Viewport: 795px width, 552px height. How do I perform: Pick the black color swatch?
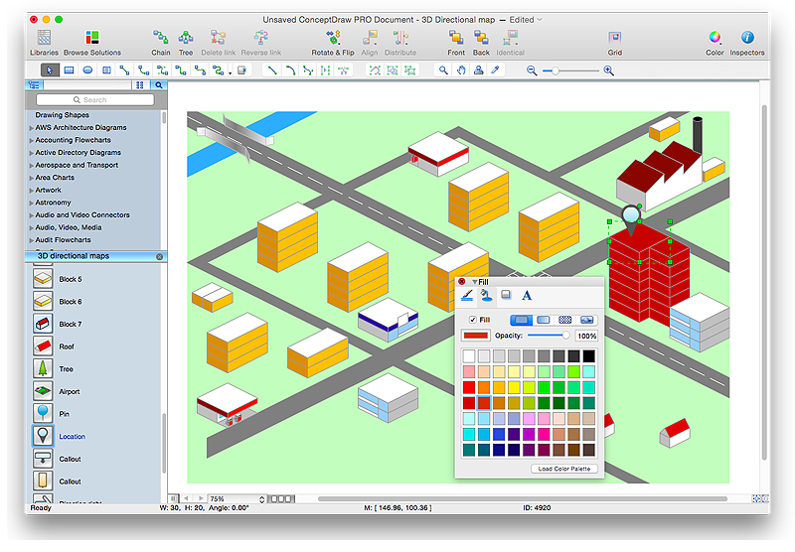589,355
